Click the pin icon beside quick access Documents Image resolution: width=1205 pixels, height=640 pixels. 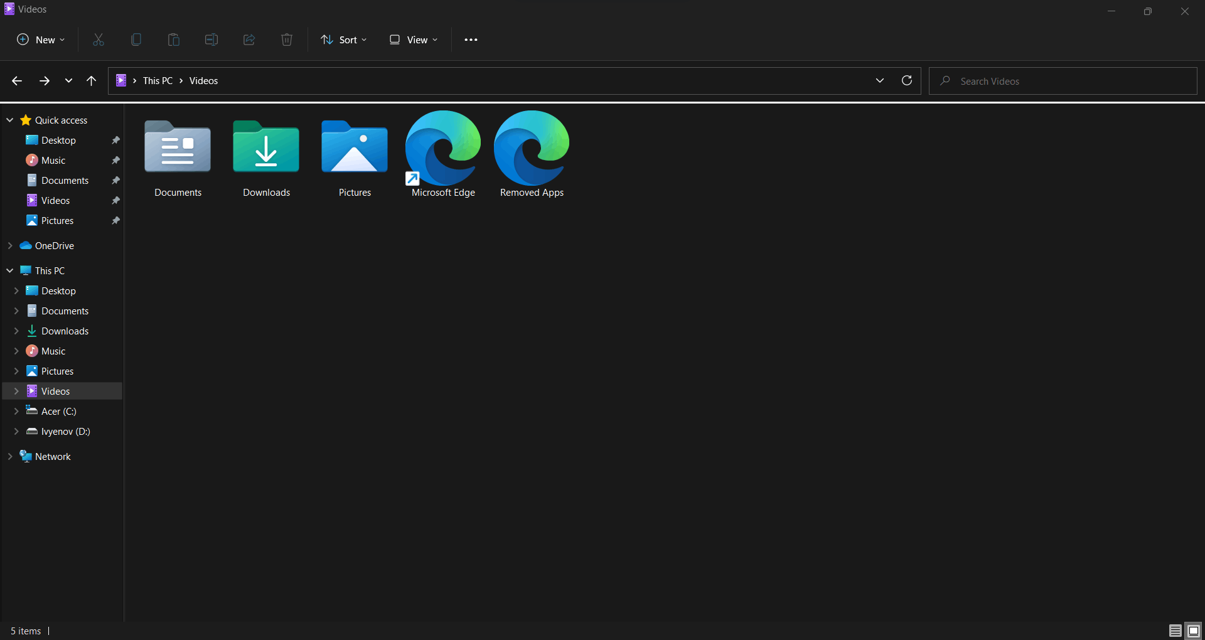click(x=115, y=181)
